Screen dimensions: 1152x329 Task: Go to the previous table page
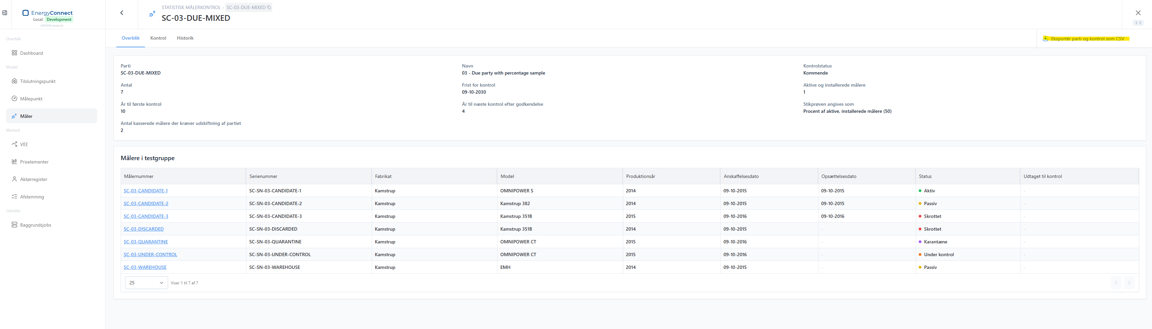pos(1116,283)
